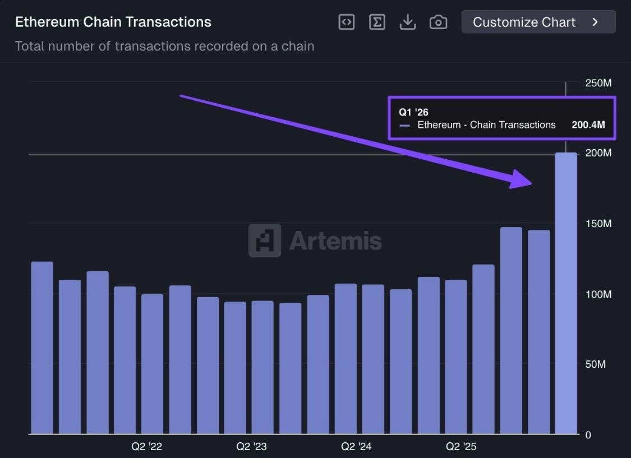Take a chart screenshot with camera icon
This screenshot has width=631, height=458.
coord(438,22)
